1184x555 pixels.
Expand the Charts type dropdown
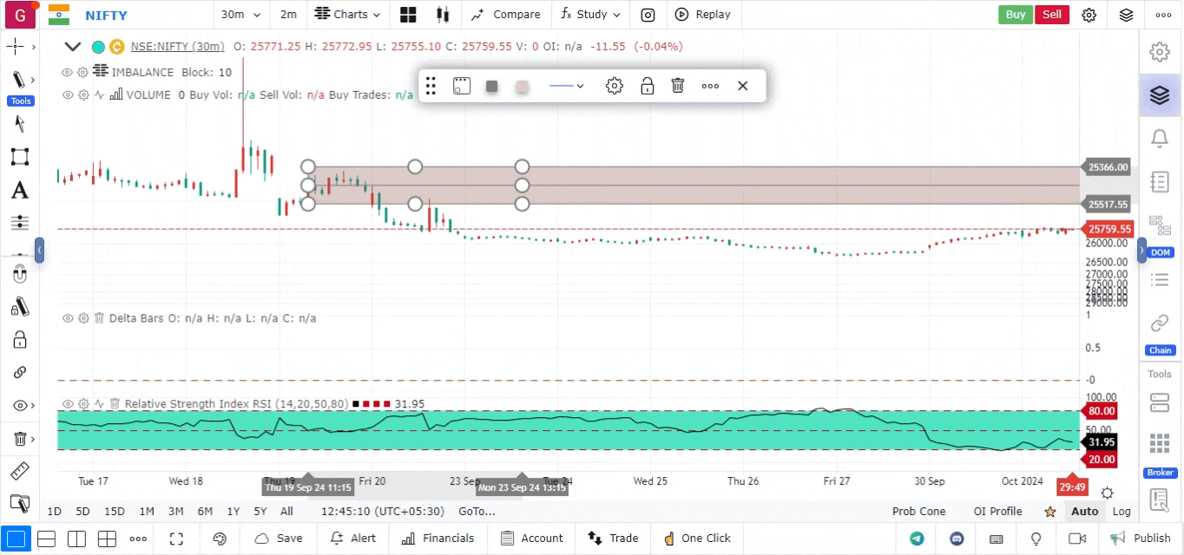[347, 15]
